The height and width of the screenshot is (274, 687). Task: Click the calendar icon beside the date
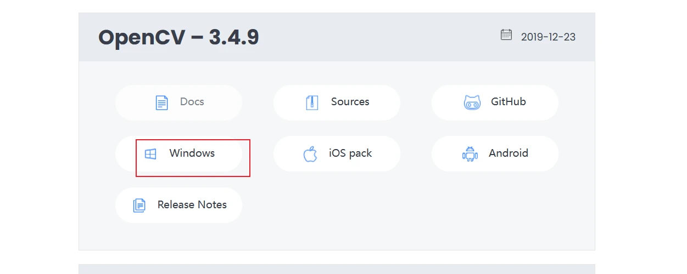pyautogui.click(x=506, y=35)
